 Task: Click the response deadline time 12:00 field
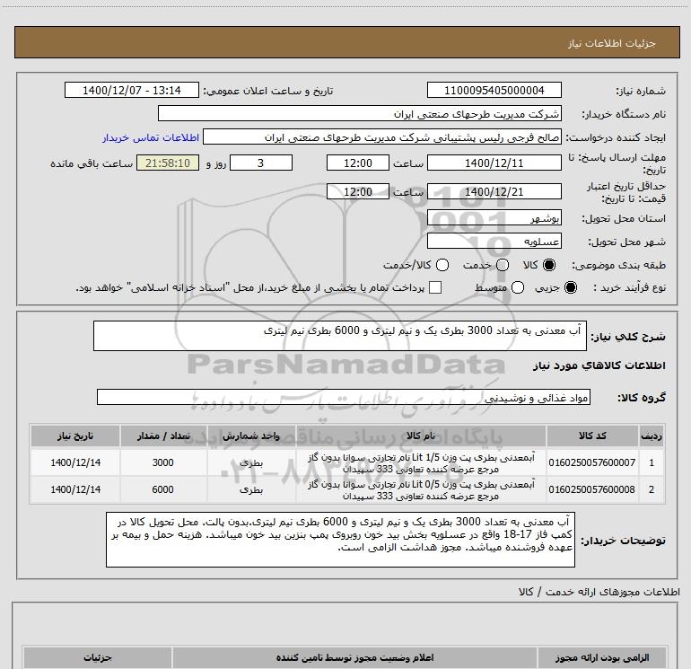[x=358, y=163]
